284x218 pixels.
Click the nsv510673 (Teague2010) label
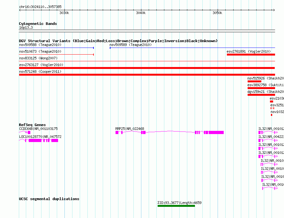pyautogui.click(x=40, y=51)
